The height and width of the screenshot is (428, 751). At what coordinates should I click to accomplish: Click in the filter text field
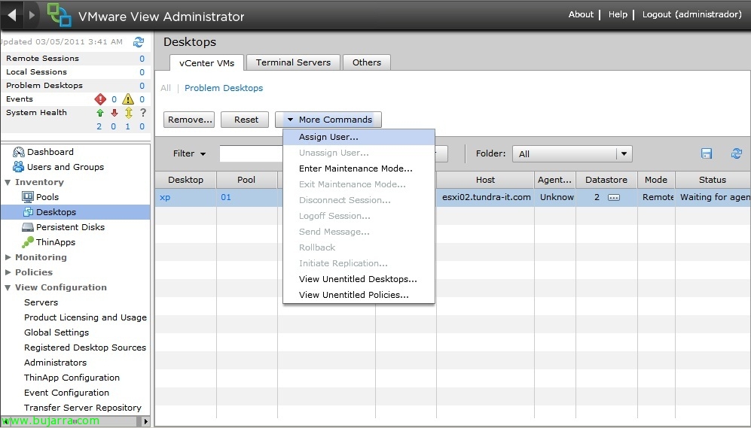pos(251,154)
